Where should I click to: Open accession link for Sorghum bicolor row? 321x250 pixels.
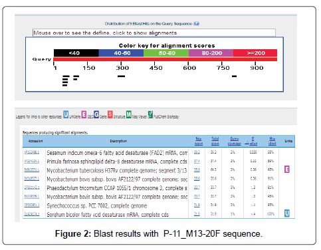point(32,214)
